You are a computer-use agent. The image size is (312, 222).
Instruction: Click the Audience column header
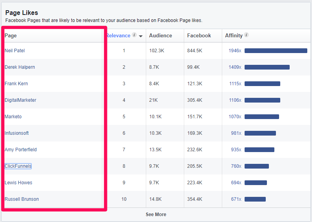(x=160, y=35)
